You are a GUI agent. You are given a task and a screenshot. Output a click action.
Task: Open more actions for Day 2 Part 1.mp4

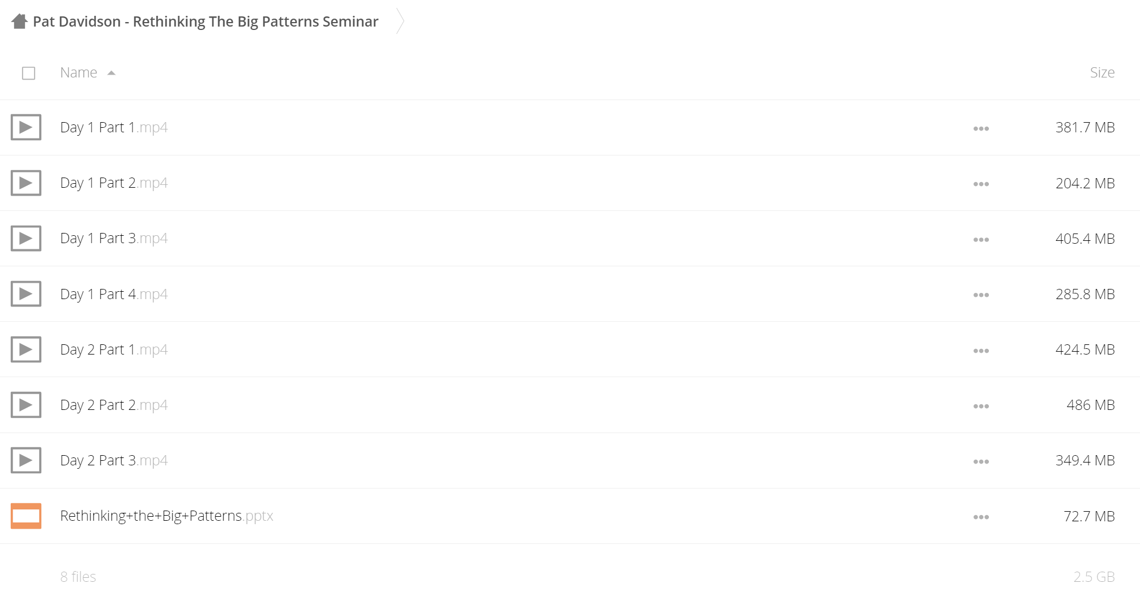click(981, 351)
